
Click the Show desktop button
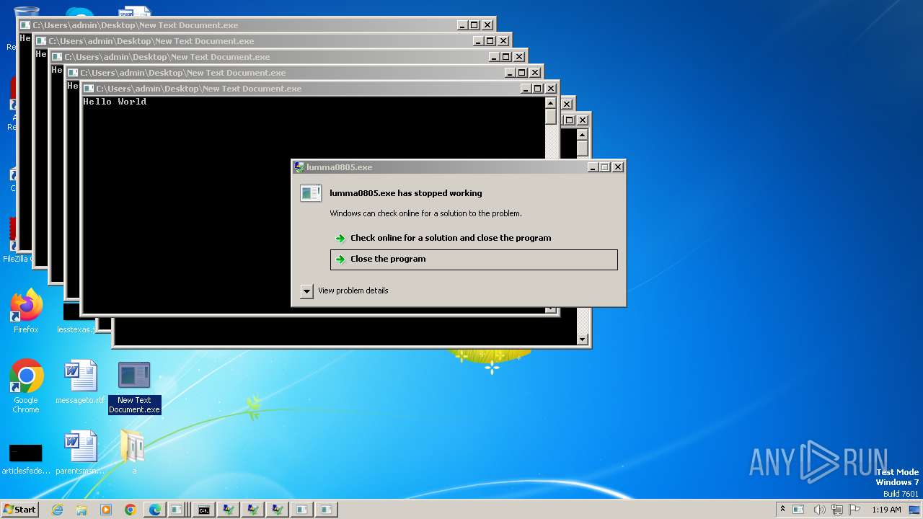915,510
